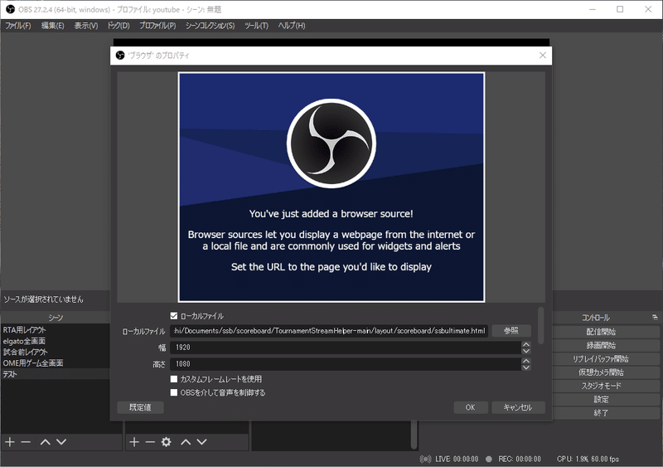Add a new source with plus icon
Viewport: 663px width, 467px height.
tap(134, 442)
